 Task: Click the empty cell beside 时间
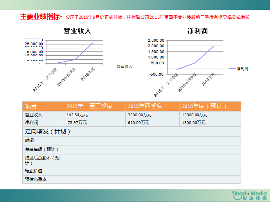[152, 140]
